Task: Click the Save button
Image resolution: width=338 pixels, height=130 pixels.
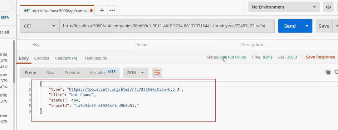Action: coord(324,26)
